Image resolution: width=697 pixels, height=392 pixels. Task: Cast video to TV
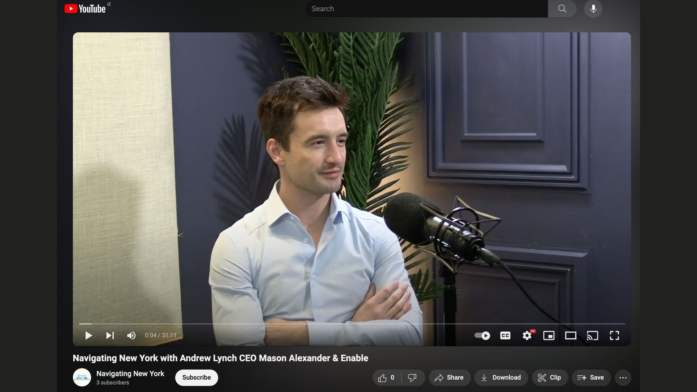[592, 335]
